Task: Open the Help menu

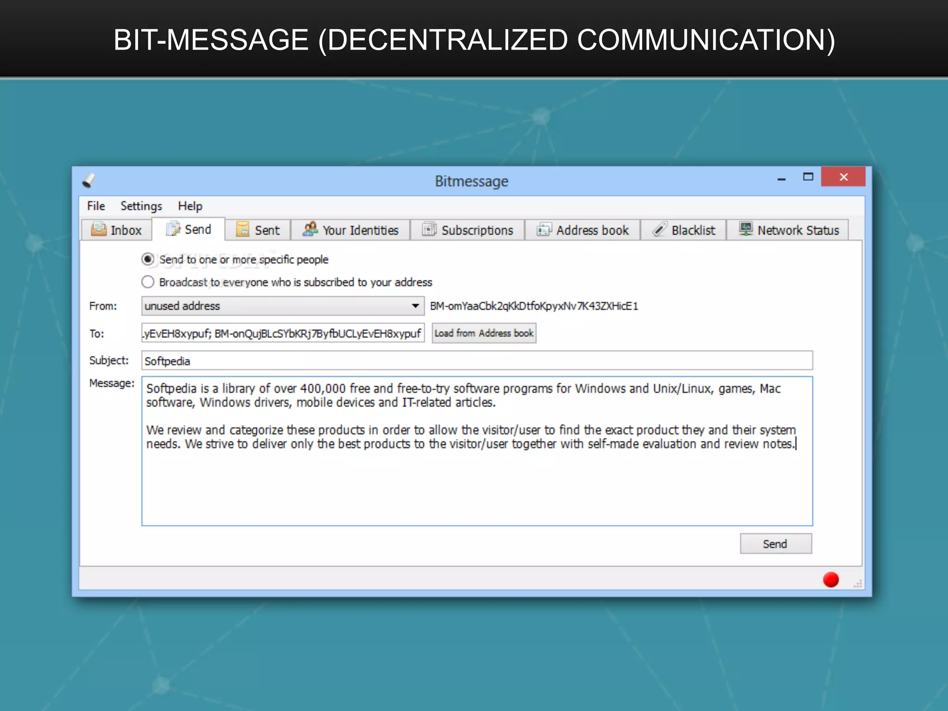Action: click(x=190, y=206)
